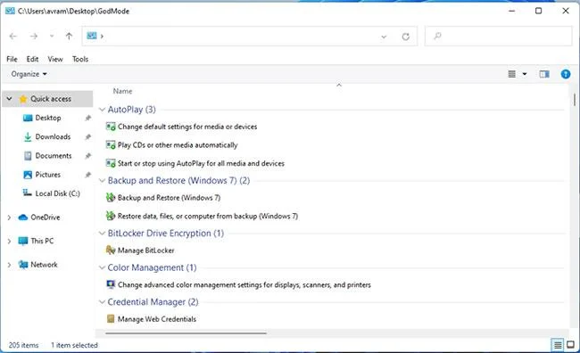The width and height of the screenshot is (580, 353).
Task: Click the pin icon next to Documents
Action: click(87, 156)
